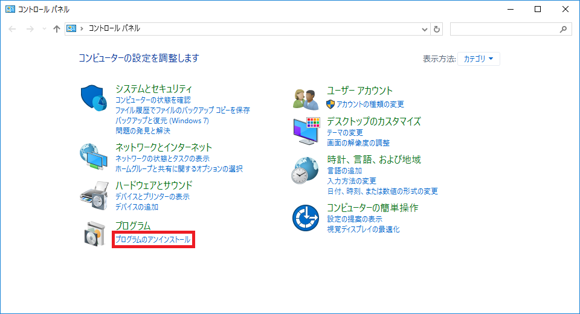Click the Network and Internet globe icon

coord(93,158)
